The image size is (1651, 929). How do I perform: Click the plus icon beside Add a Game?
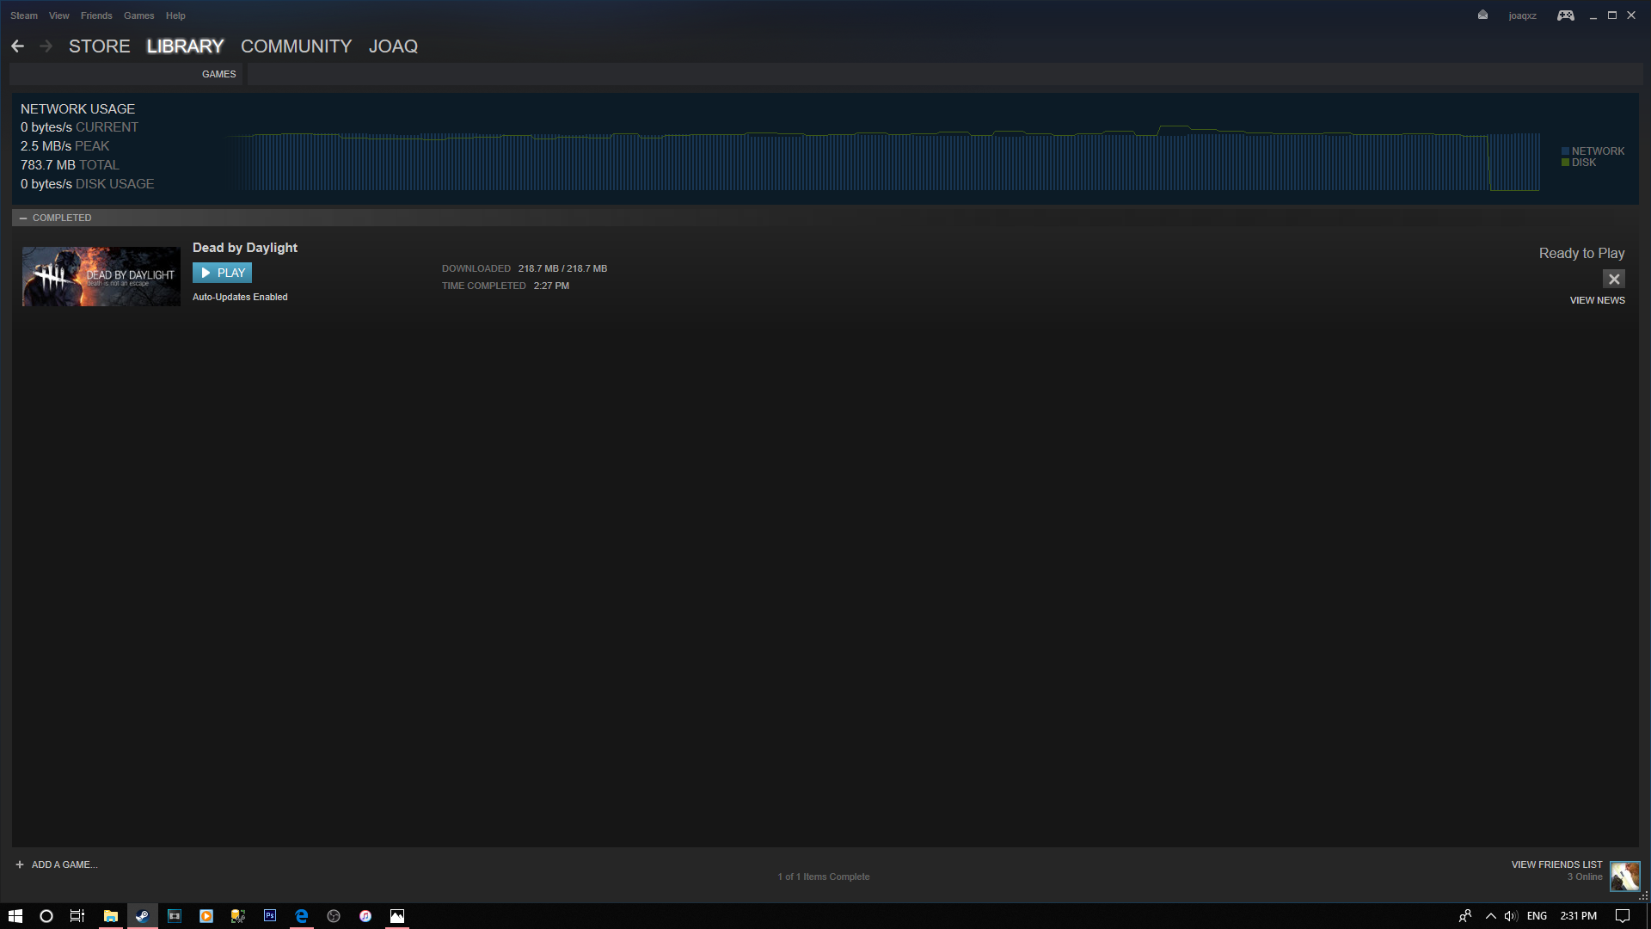click(x=20, y=864)
